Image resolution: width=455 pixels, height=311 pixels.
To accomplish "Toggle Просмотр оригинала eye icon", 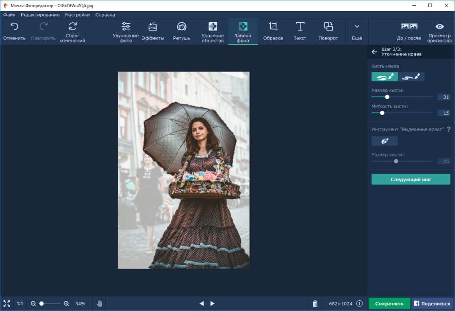I will (x=439, y=27).
